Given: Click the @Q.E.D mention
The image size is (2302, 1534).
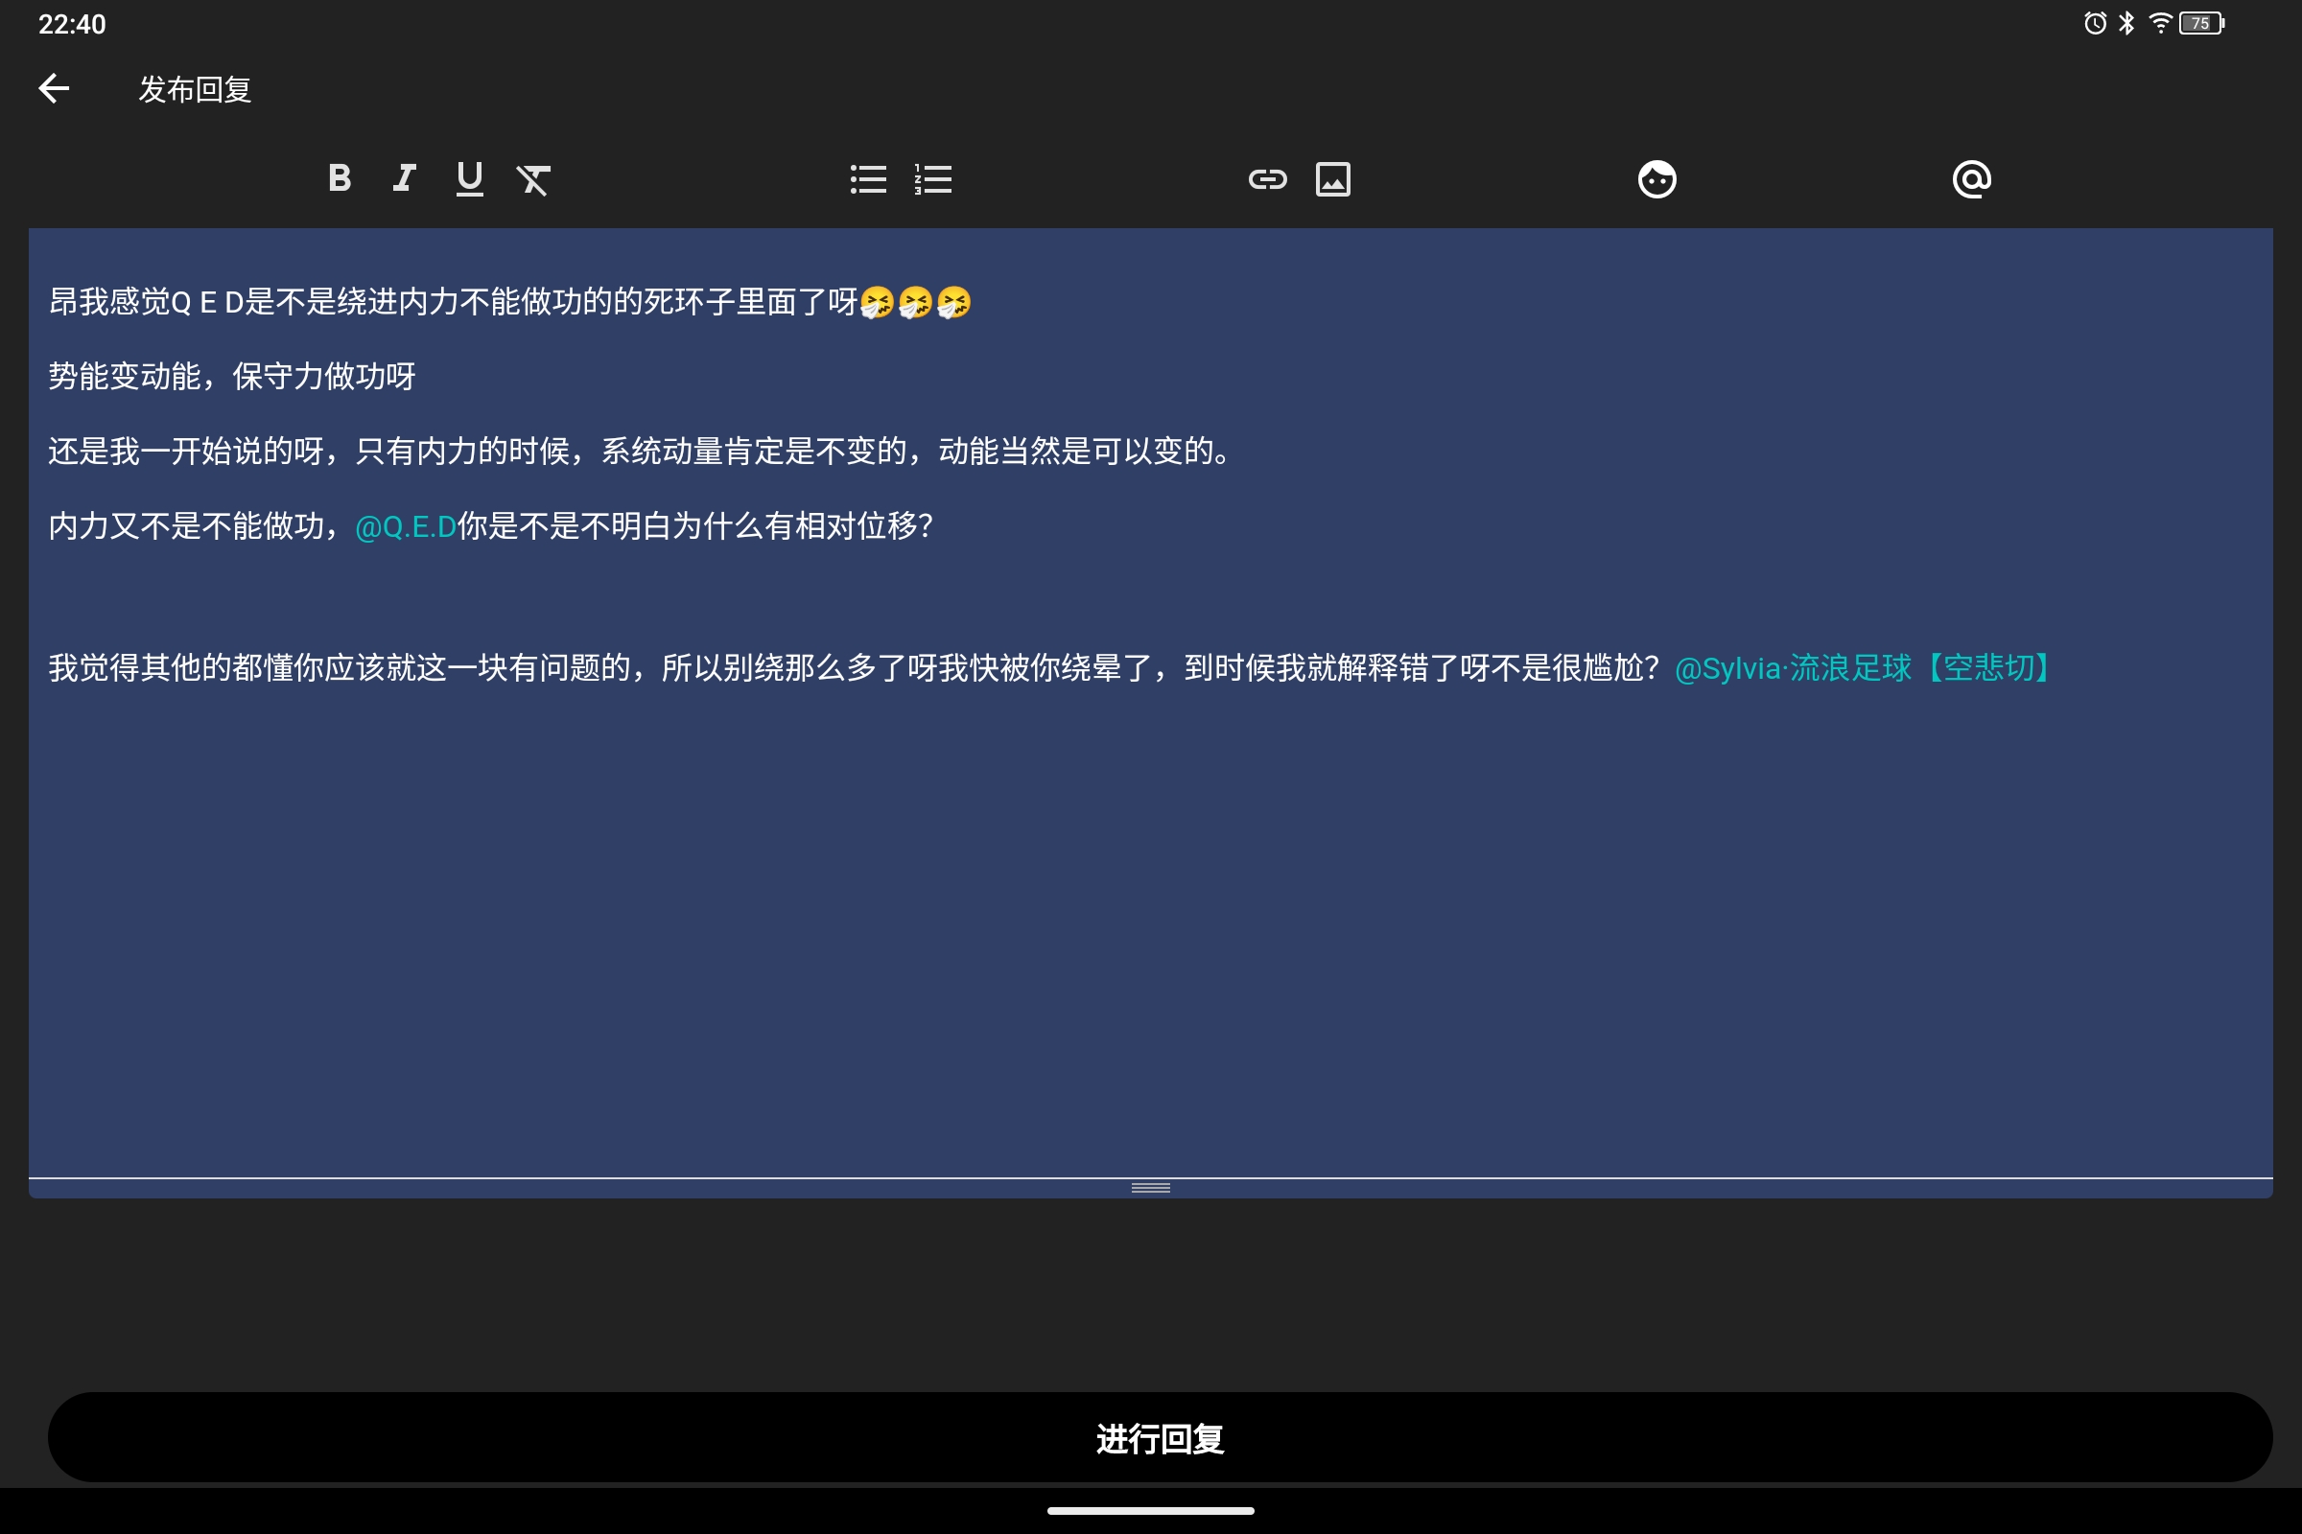Looking at the screenshot, I should [x=405, y=527].
